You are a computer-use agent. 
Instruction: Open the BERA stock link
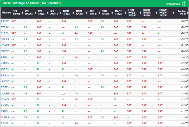pos(4,57)
